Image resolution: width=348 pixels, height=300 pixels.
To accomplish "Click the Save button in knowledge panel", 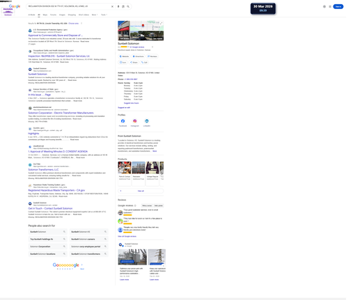I will tap(122, 63).
